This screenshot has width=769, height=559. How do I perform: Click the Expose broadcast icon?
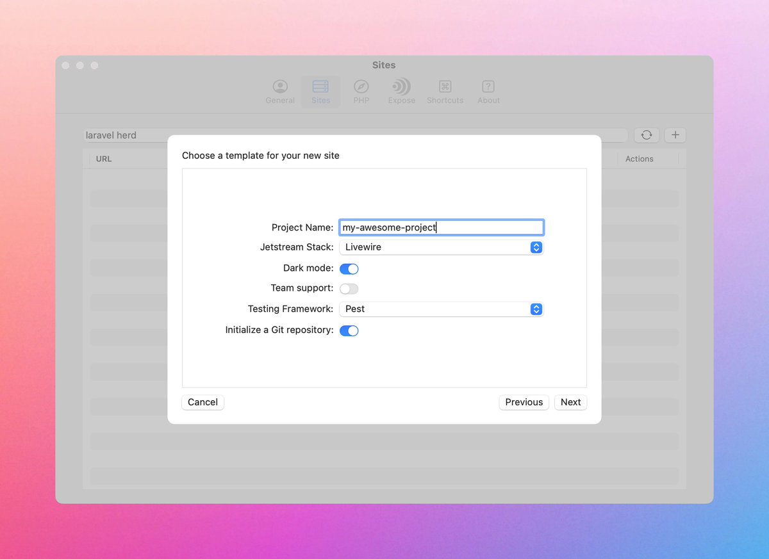point(401,86)
